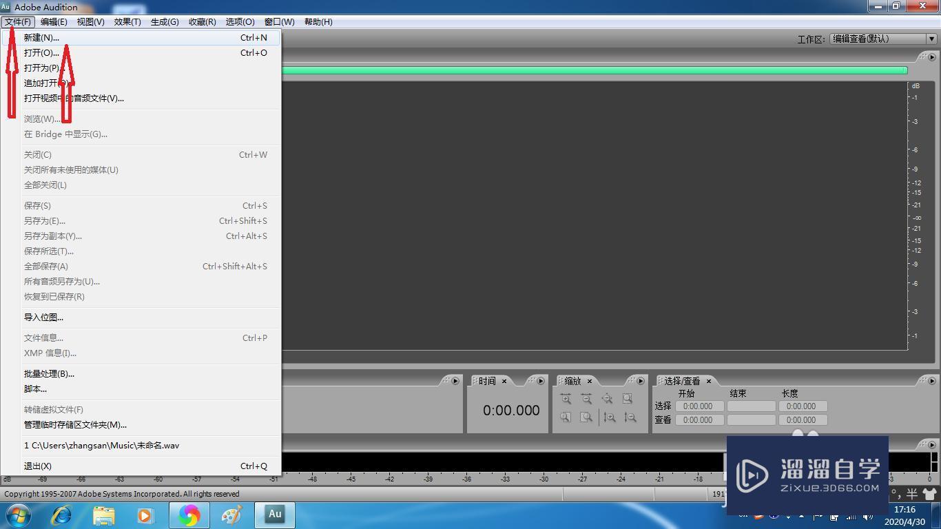Viewport: 941px width, 529px height.
Task: Open the transport panel options menu left of 时间
Action: [x=455, y=381]
